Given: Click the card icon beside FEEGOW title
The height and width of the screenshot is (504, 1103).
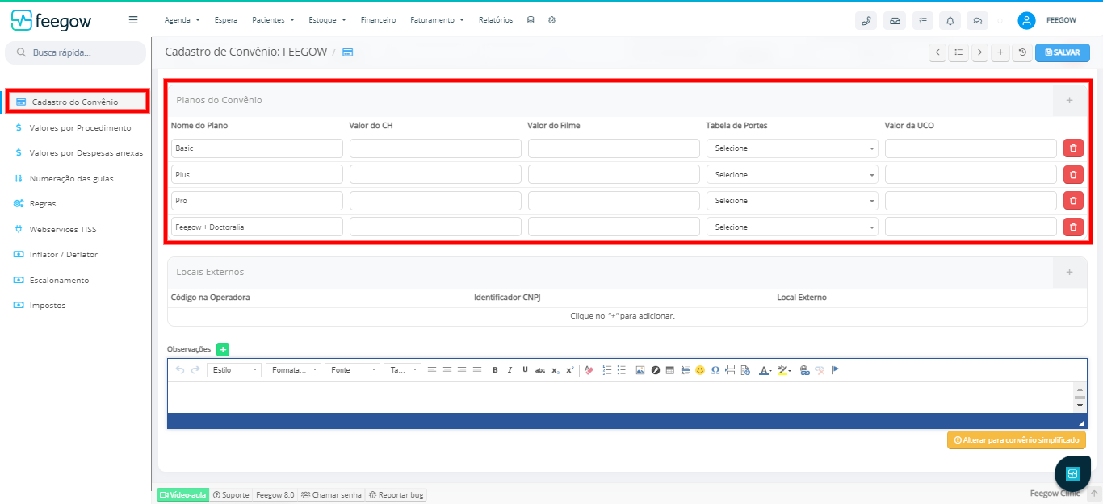Looking at the screenshot, I should point(347,52).
